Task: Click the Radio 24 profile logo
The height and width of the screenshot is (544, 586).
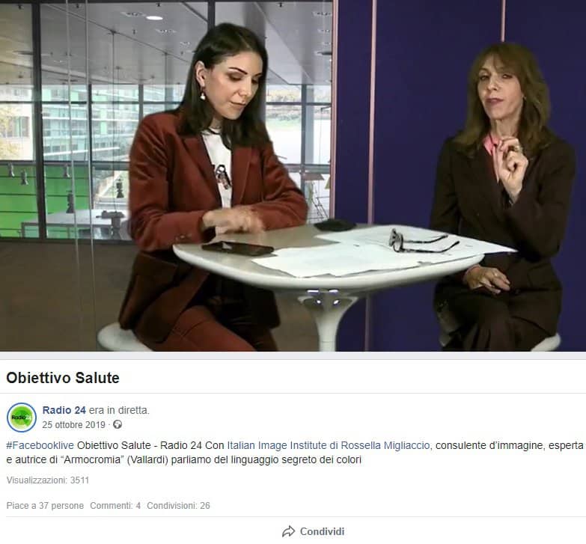Action: [x=22, y=418]
